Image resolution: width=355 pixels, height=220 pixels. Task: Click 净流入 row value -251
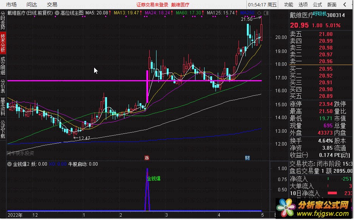pyautogui.click(x=346, y=179)
